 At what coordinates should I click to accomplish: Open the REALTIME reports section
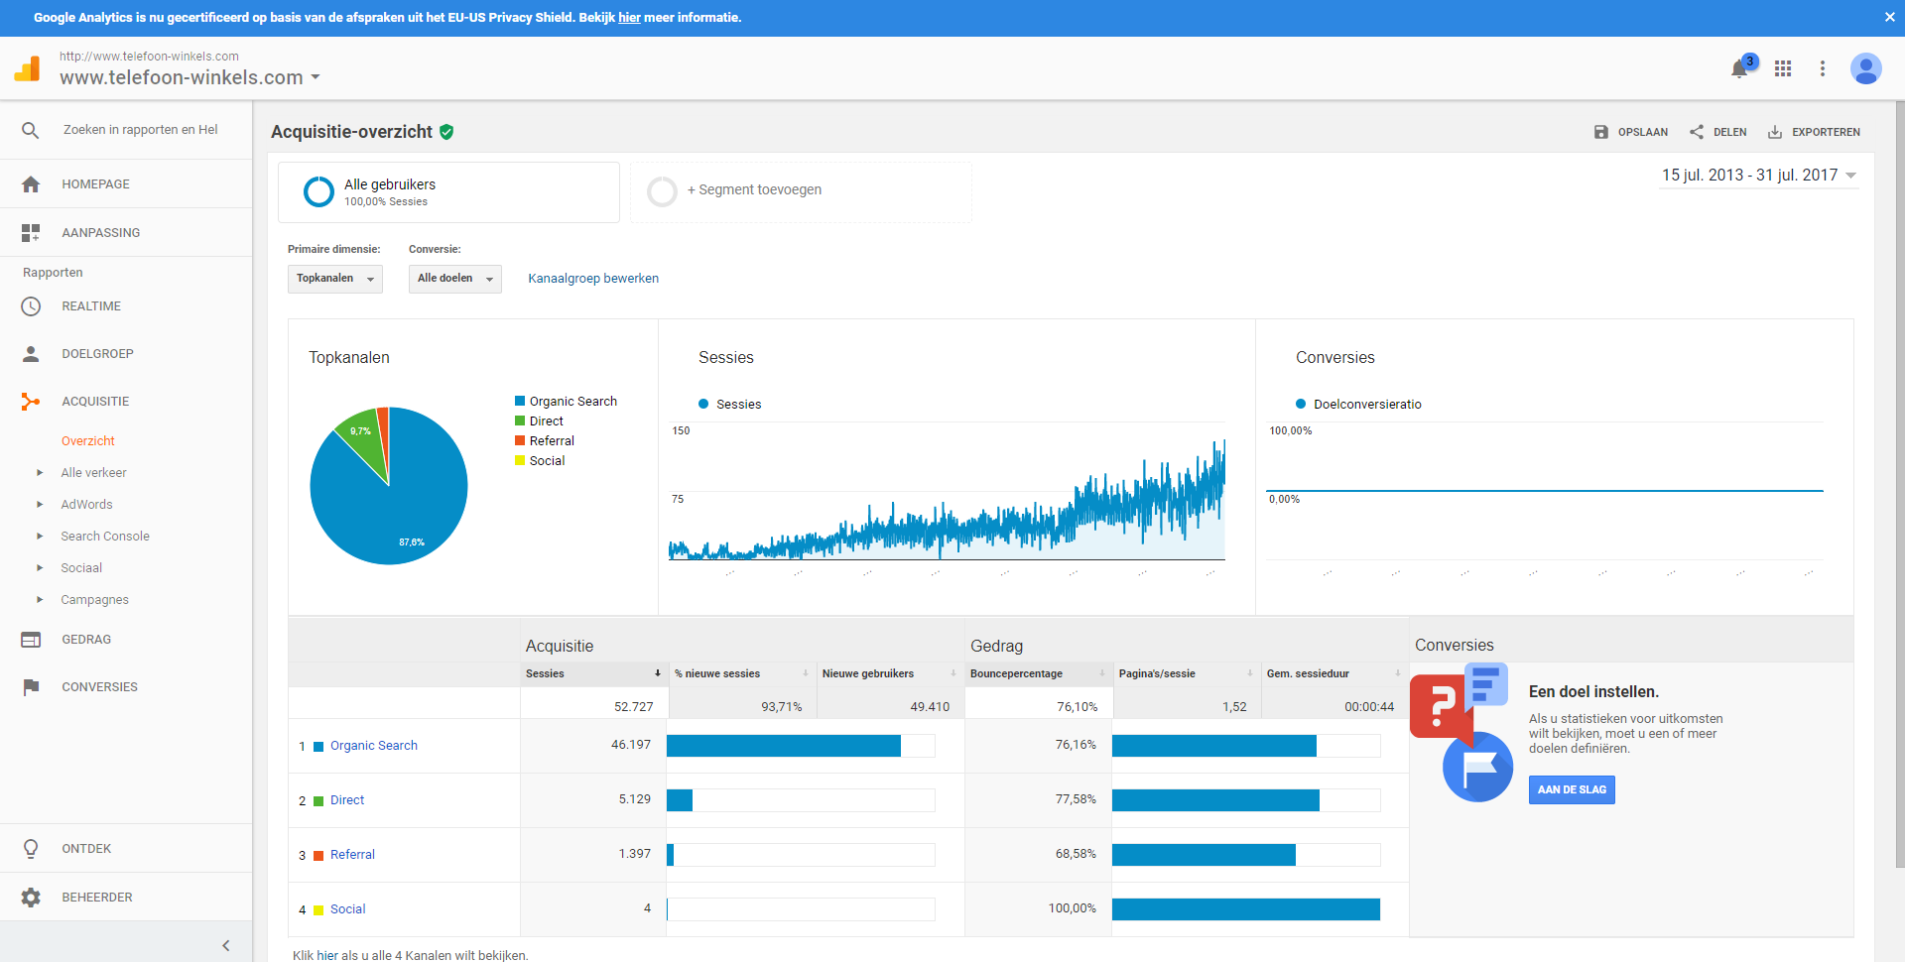point(91,306)
